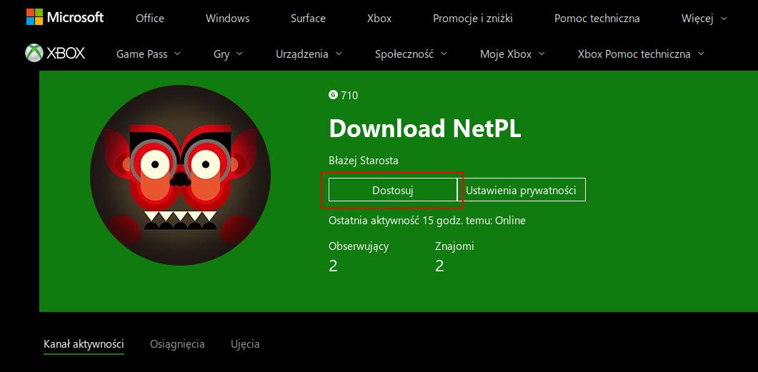The image size is (758, 372).
Task: Expand the Więcej dropdown
Action: tap(704, 19)
